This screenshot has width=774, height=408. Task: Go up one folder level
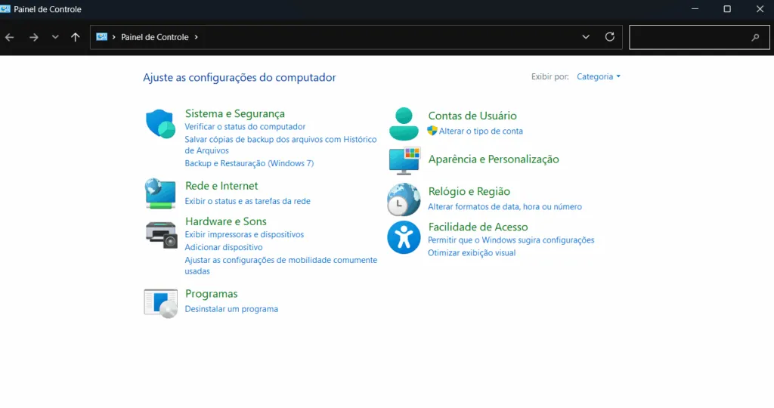point(75,37)
